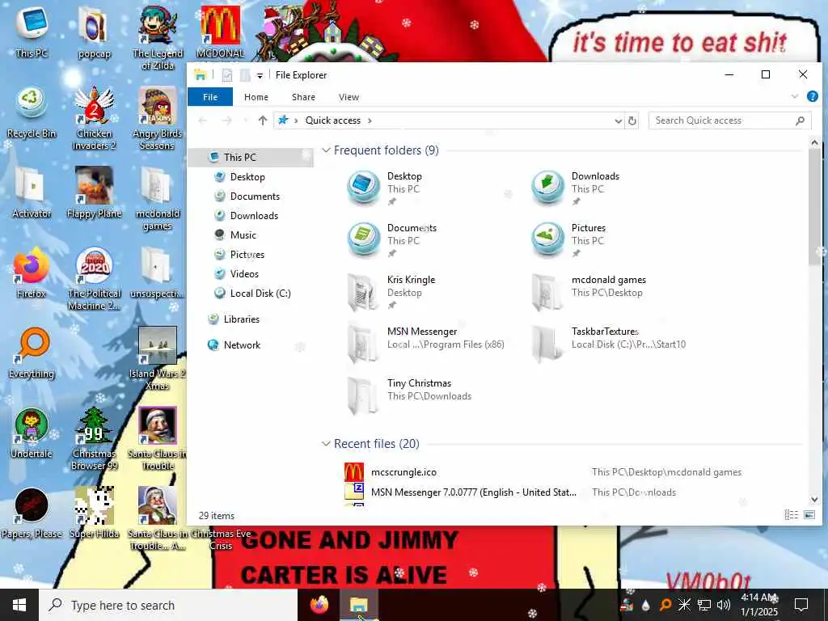The width and height of the screenshot is (828, 621).
Task: Open the unsuspecting desktop folder icon
Action: 156,273
